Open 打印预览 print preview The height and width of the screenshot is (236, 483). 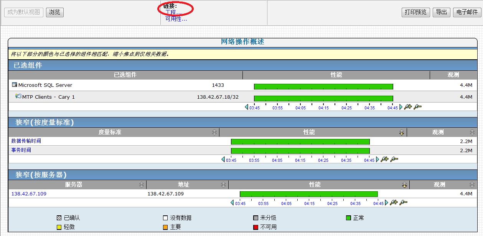416,12
